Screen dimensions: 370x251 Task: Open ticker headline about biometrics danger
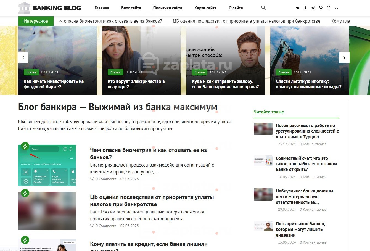[110, 21]
